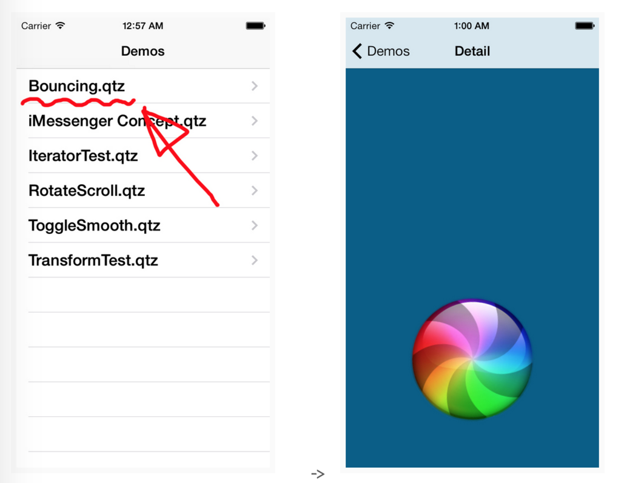Viewport: 621px width, 483px height.
Task: Click the Demos title on the list screen
Action: [x=143, y=51]
